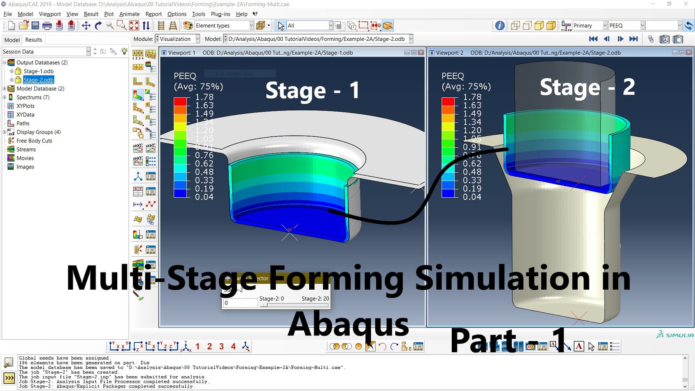Click the Auto-Fit View icon
695x391 pixels.
[134, 26]
